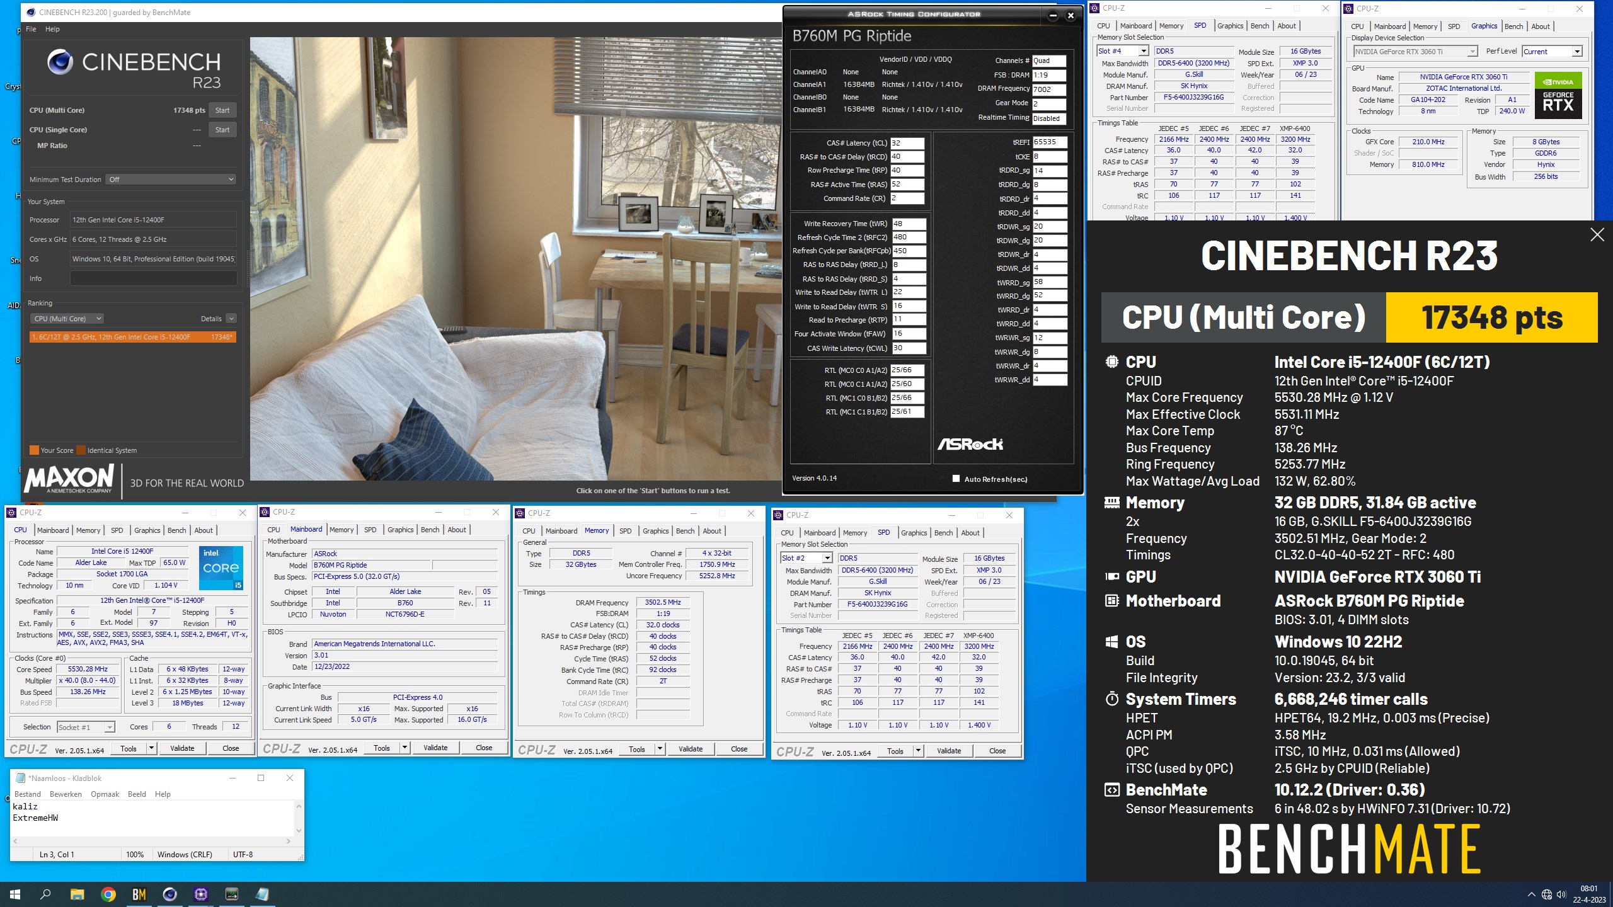
Task: Click the network icon in system tray
Action: pyautogui.click(x=1546, y=894)
